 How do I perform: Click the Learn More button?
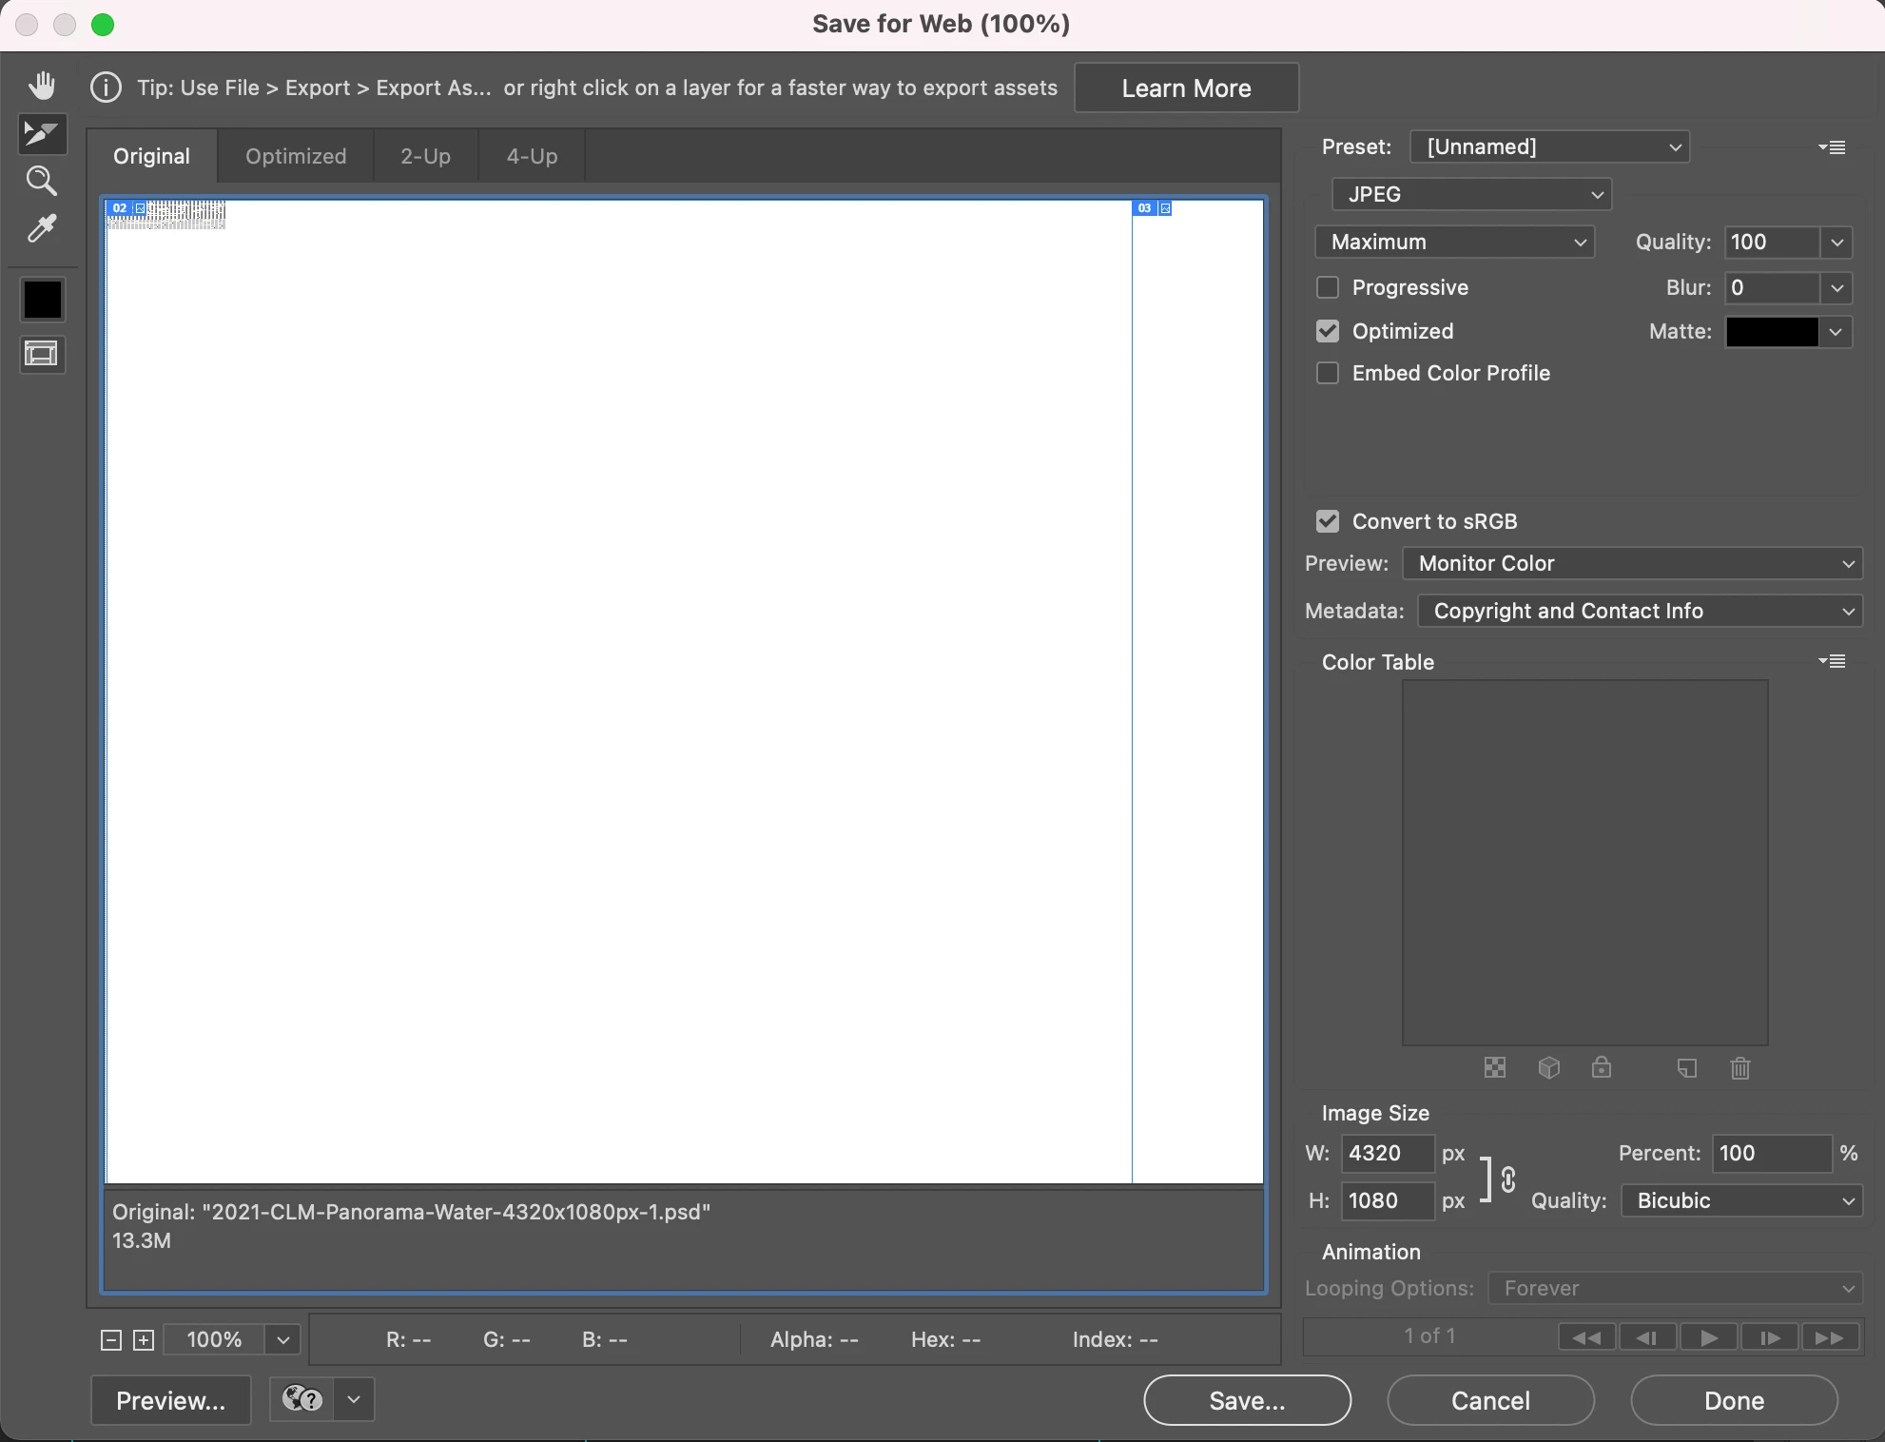click(x=1186, y=88)
